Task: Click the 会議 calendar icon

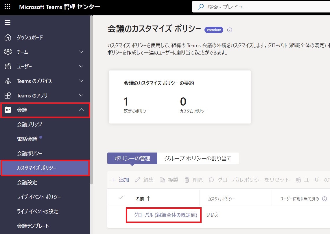Action: point(8,110)
